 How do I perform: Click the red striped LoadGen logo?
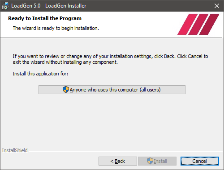pyautogui.click(x=198, y=24)
